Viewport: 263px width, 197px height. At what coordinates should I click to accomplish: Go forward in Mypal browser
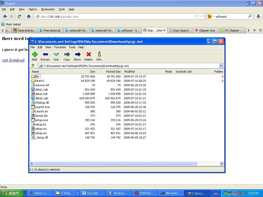[11, 16]
